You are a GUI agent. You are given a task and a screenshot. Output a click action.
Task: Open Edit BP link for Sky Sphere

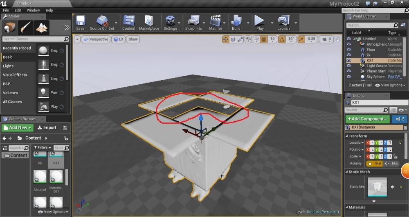tap(394, 77)
